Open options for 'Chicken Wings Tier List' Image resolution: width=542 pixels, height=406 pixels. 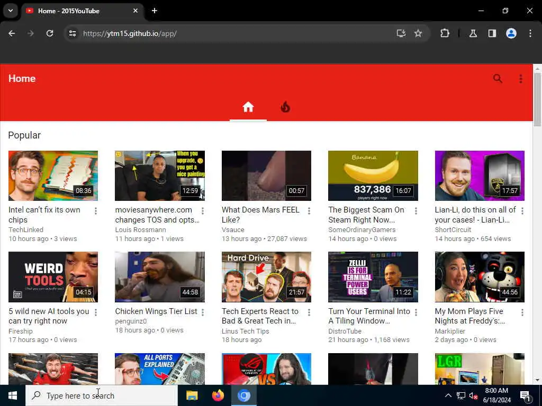click(x=203, y=312)
